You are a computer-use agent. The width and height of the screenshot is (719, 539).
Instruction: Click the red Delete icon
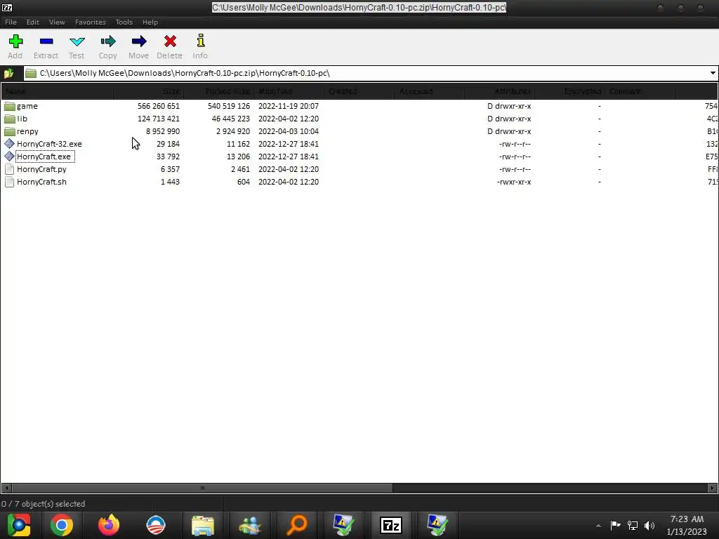click(170, 41)
